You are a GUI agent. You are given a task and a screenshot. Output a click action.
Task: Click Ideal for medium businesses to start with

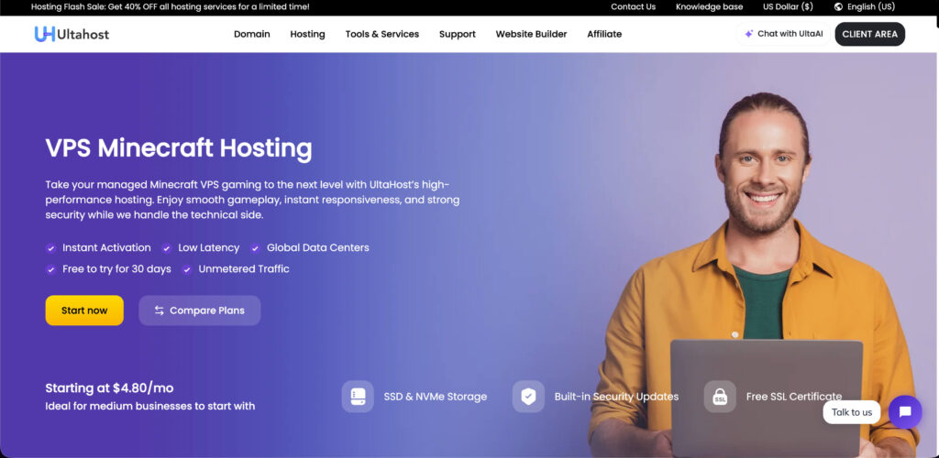tap(150, 406)
